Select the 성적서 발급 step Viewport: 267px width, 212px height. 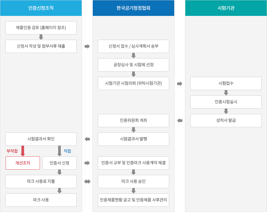[x=226, y=121]
